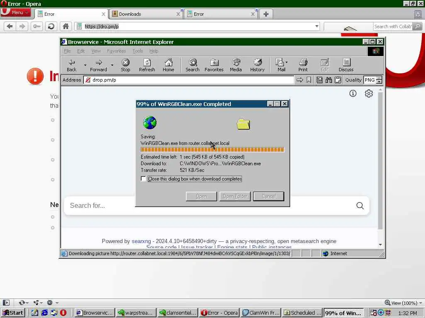This screenshot has width=425, height=318.
Task: Click Opera panel toggle icon in bottom status bar
Action: pos(6,303)
